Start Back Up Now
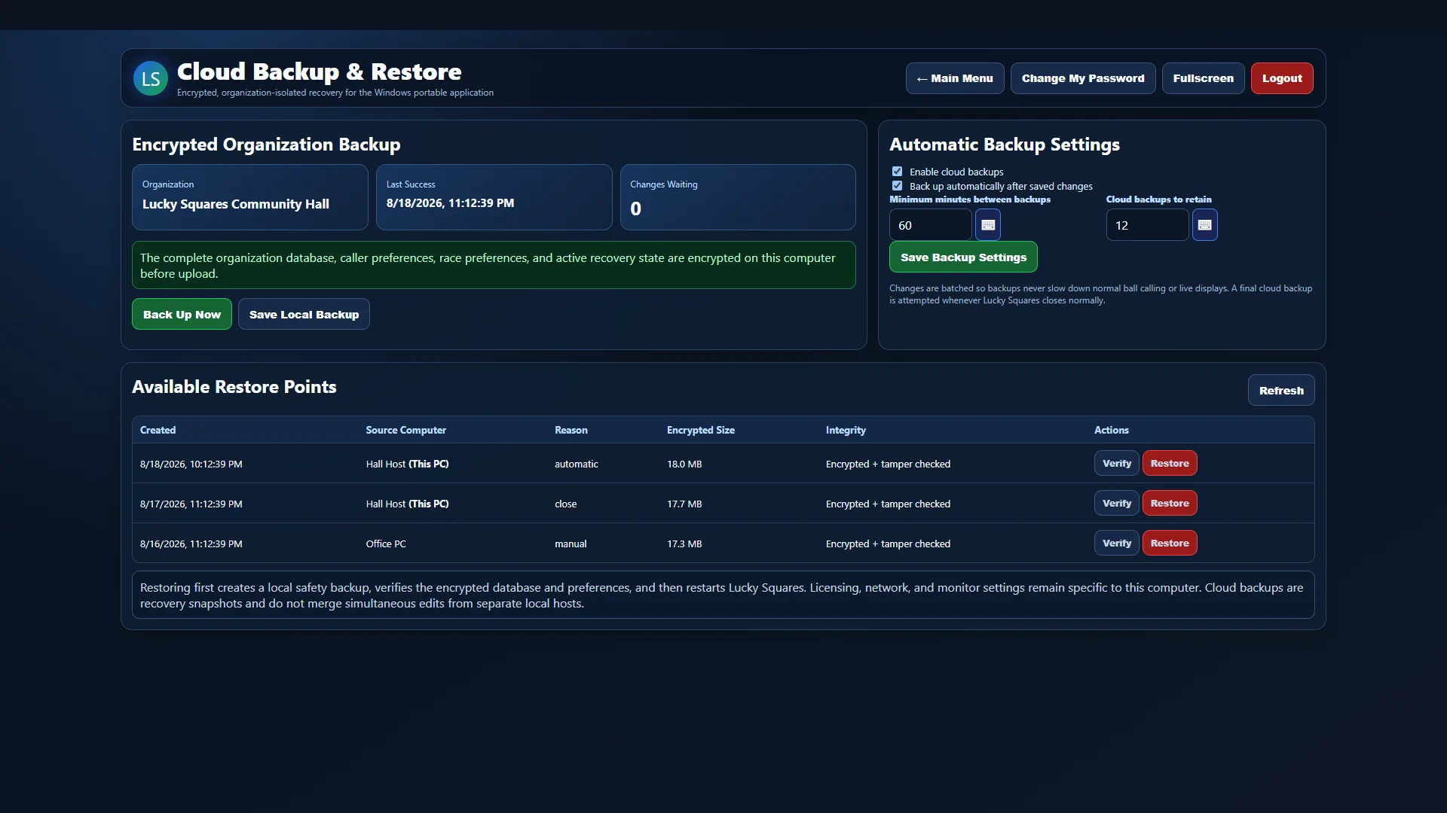This screenshot has height=813, width=1447. pos(182,314)
